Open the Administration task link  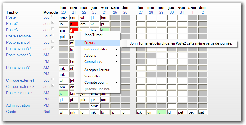click(18, 105)
